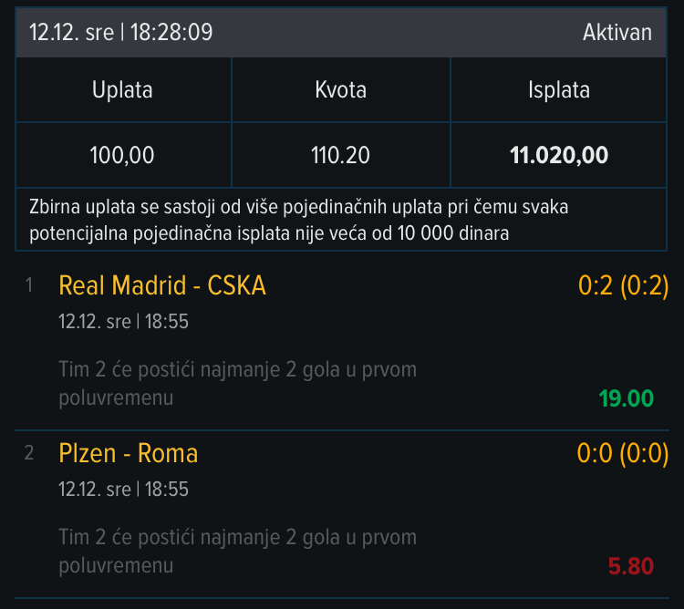This screenshot has height=609, width=684.
Task: Click the 0:0 (0:0) score
Action: click(623, 453)
